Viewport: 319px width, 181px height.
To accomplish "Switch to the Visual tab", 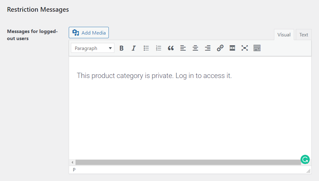I will tap(284, 35).
